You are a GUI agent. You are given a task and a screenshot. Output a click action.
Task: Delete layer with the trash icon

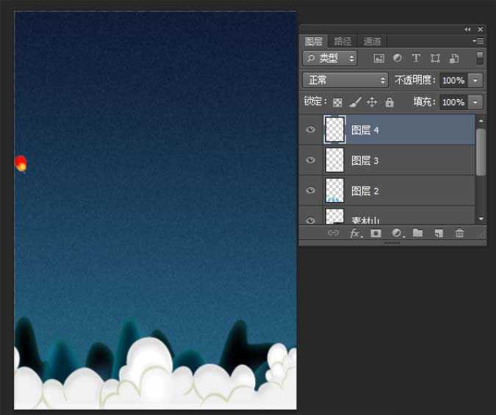tap(460, 233)
